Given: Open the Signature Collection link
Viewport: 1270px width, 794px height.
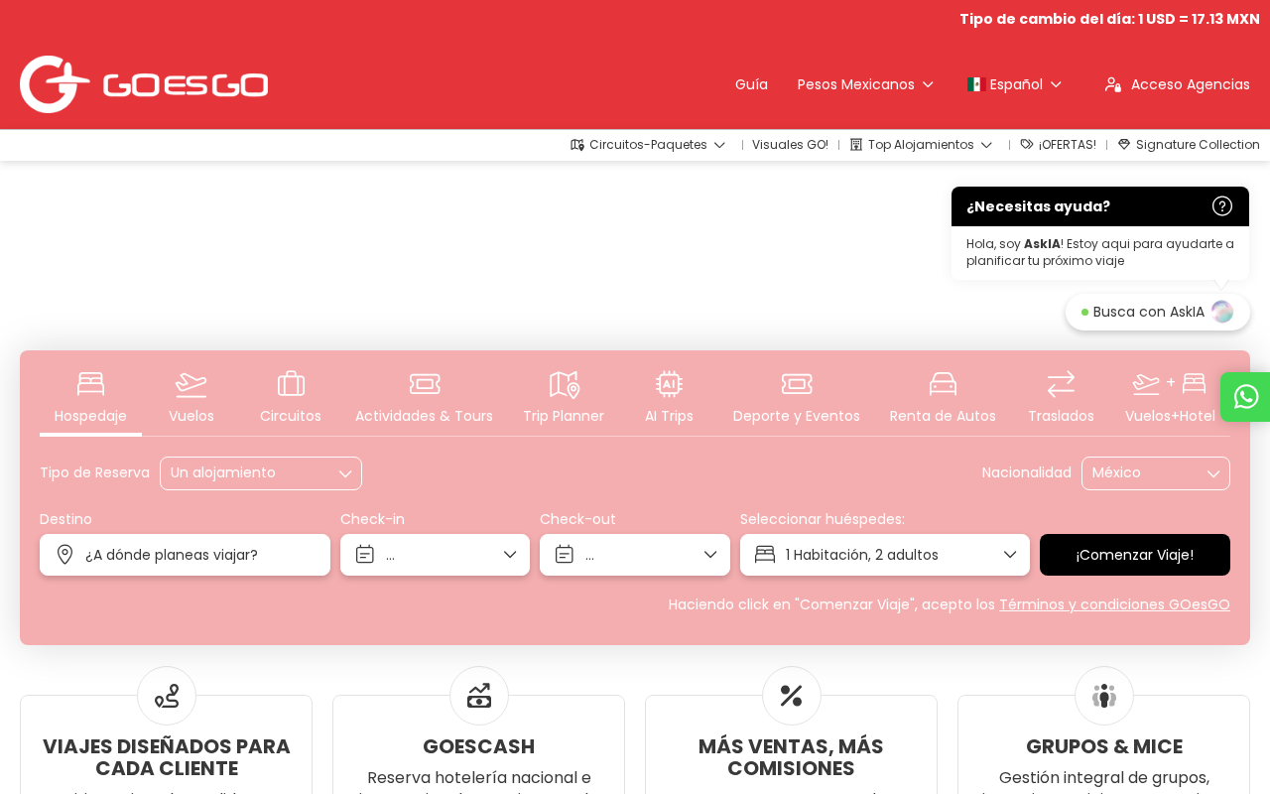Looking at the screenshot, I should click(x=1189, y=145).
